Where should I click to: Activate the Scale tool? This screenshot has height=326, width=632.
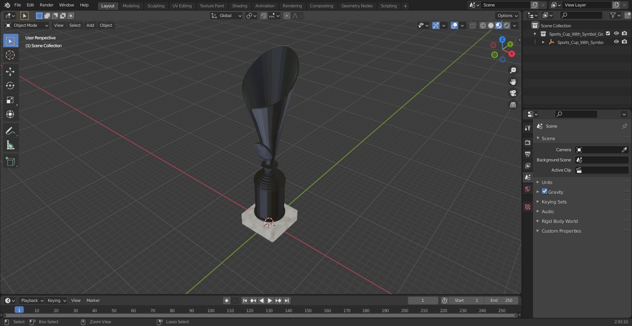point(10,100)
